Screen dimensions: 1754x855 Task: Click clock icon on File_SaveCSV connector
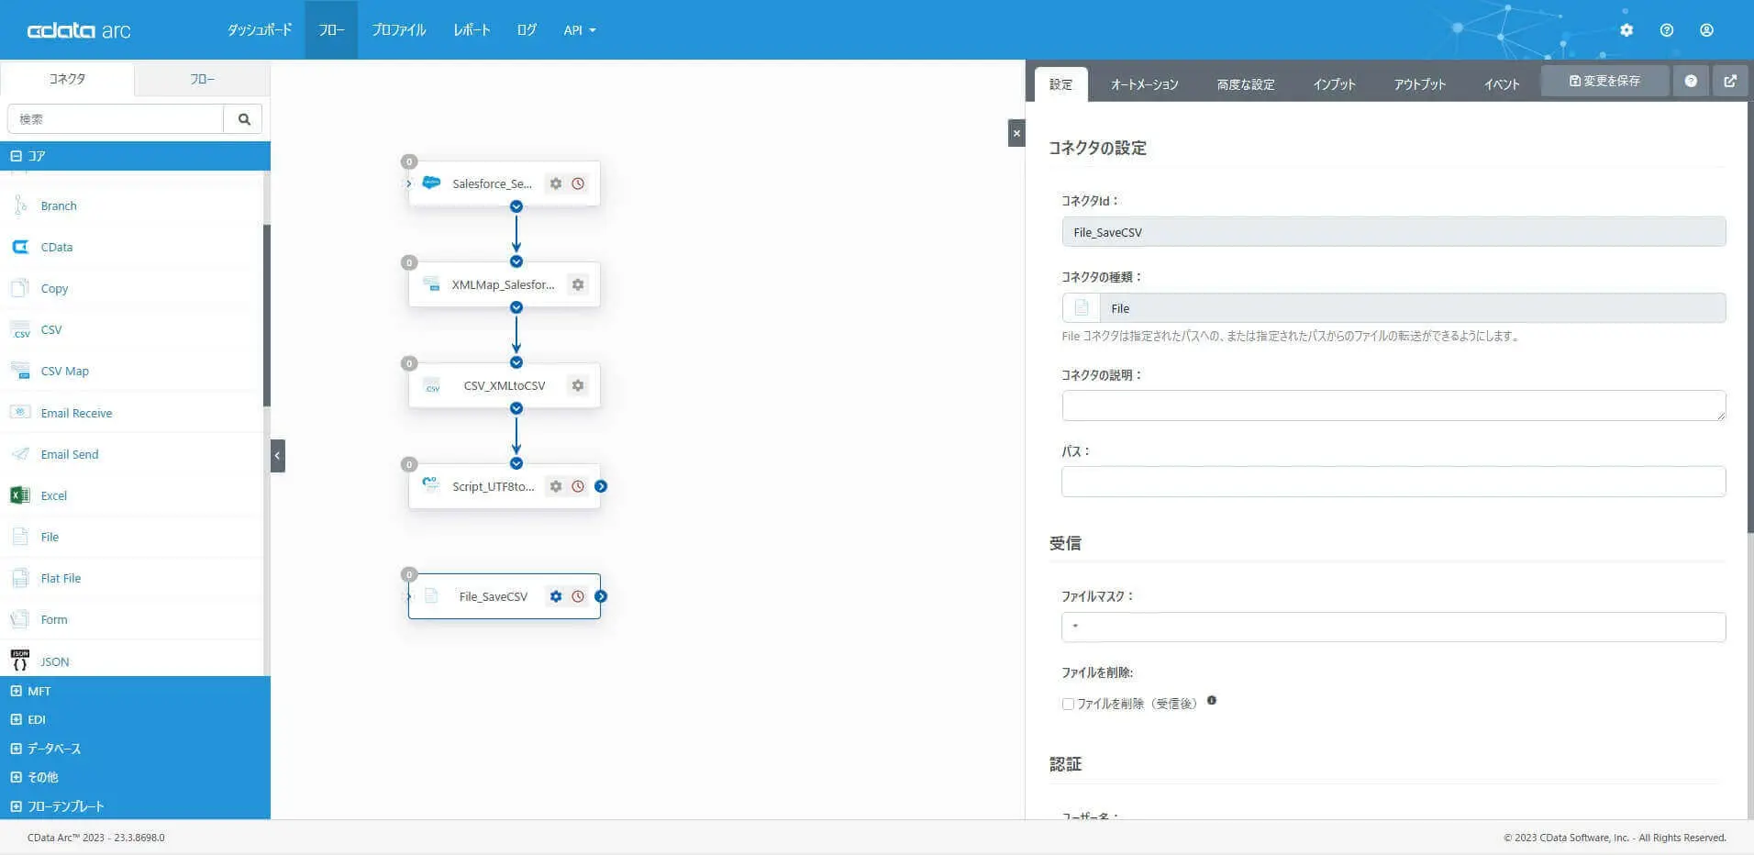point(578,596)
